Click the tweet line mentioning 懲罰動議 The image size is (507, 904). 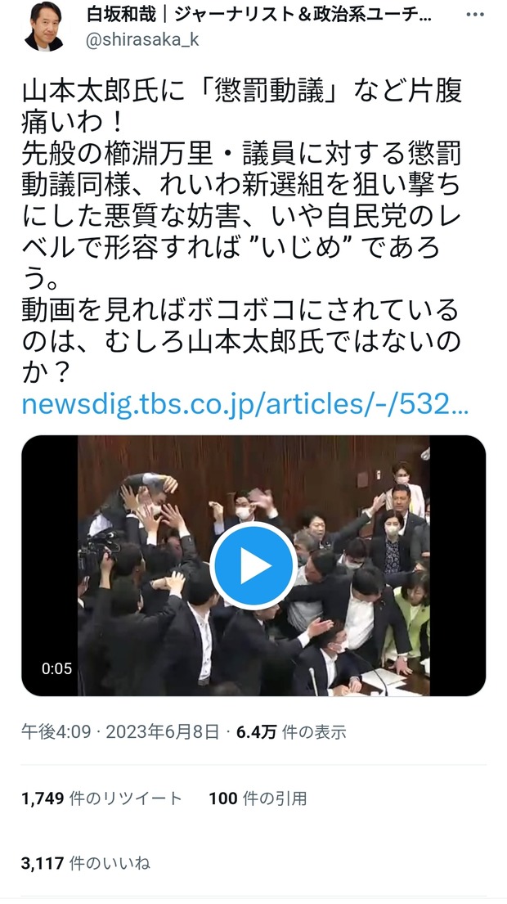(242, 93)
